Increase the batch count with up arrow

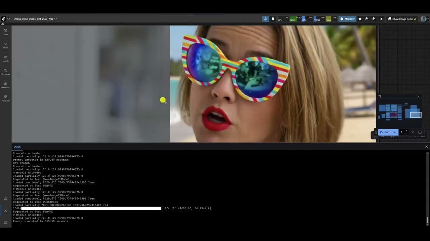tap(406, 131)
